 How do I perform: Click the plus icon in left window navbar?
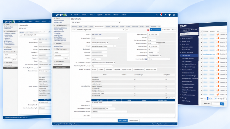tap(19, 21)
